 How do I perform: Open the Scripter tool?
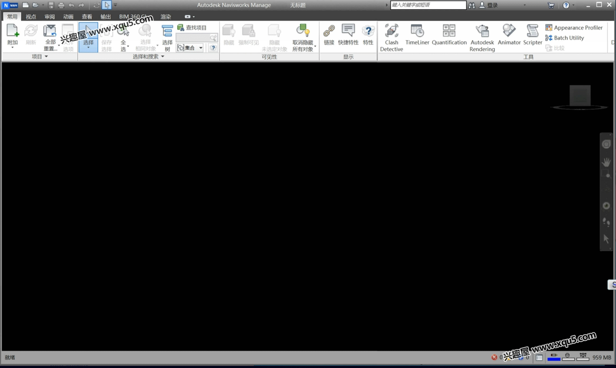tap(533, 34)
